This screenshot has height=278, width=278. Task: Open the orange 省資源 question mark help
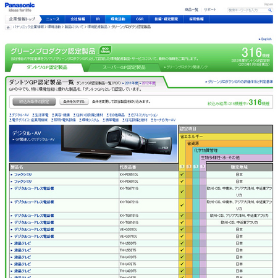click(189, 166)
